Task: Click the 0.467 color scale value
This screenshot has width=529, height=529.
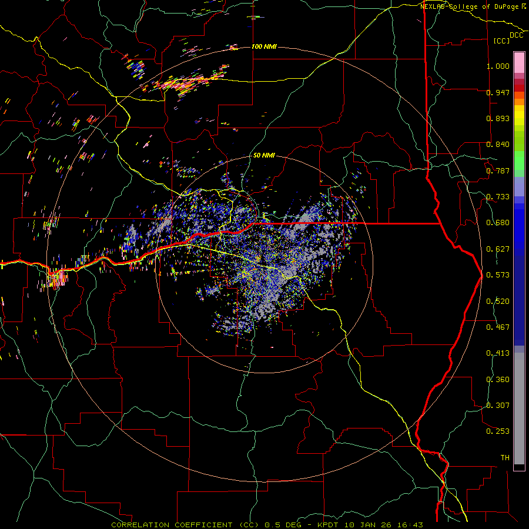Action: click(x=498, y=327)
